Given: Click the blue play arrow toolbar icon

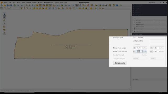Looking at the screenshot, I should [x=57, y=5].
